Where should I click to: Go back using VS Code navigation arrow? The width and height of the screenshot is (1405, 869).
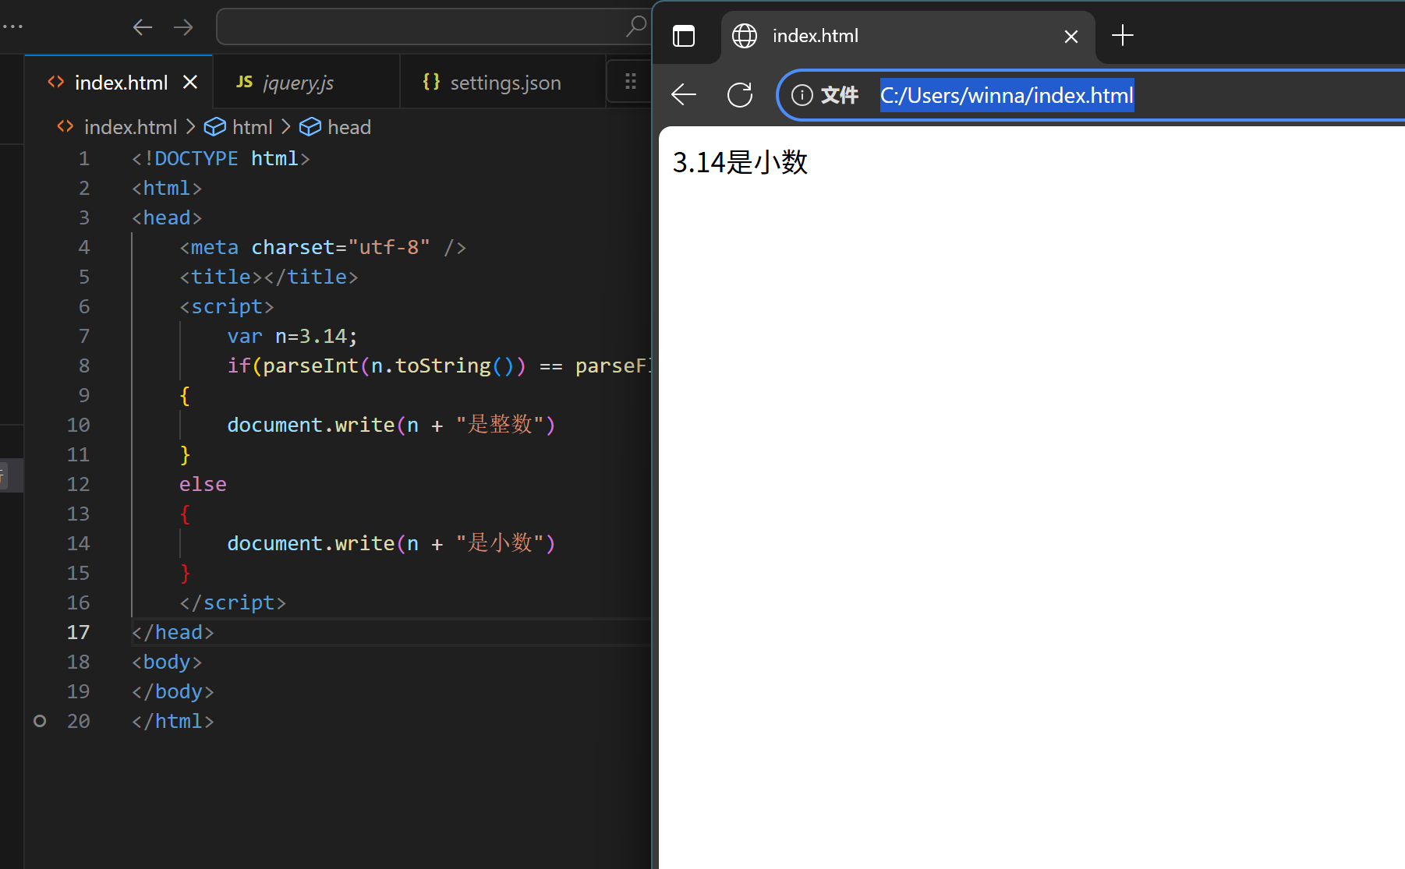coord(143,27)
